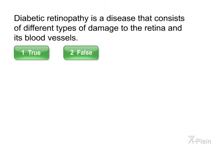Image resolution: width=211 pixels, height=145 pixels.
Task: Answer False to the diabetic retinopathy question
Action: point(81,53)
